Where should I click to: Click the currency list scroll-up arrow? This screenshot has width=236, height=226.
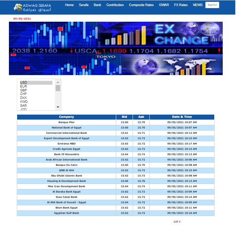click(58, 82)
